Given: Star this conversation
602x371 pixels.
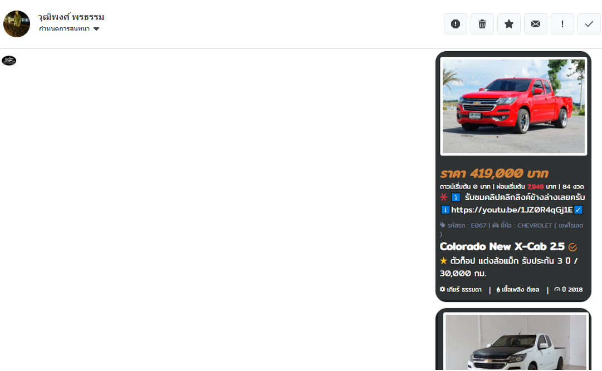Looking at the screenshot, I should pyautogui.click(x=508, y=24).
